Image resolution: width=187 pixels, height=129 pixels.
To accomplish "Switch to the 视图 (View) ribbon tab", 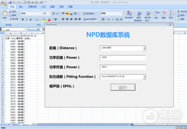I will click(x=70, y=7).
